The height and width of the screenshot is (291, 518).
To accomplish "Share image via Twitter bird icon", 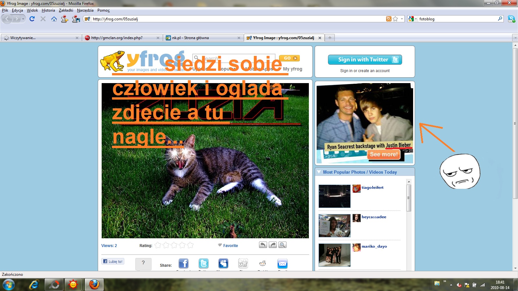I will click(203, 264).
